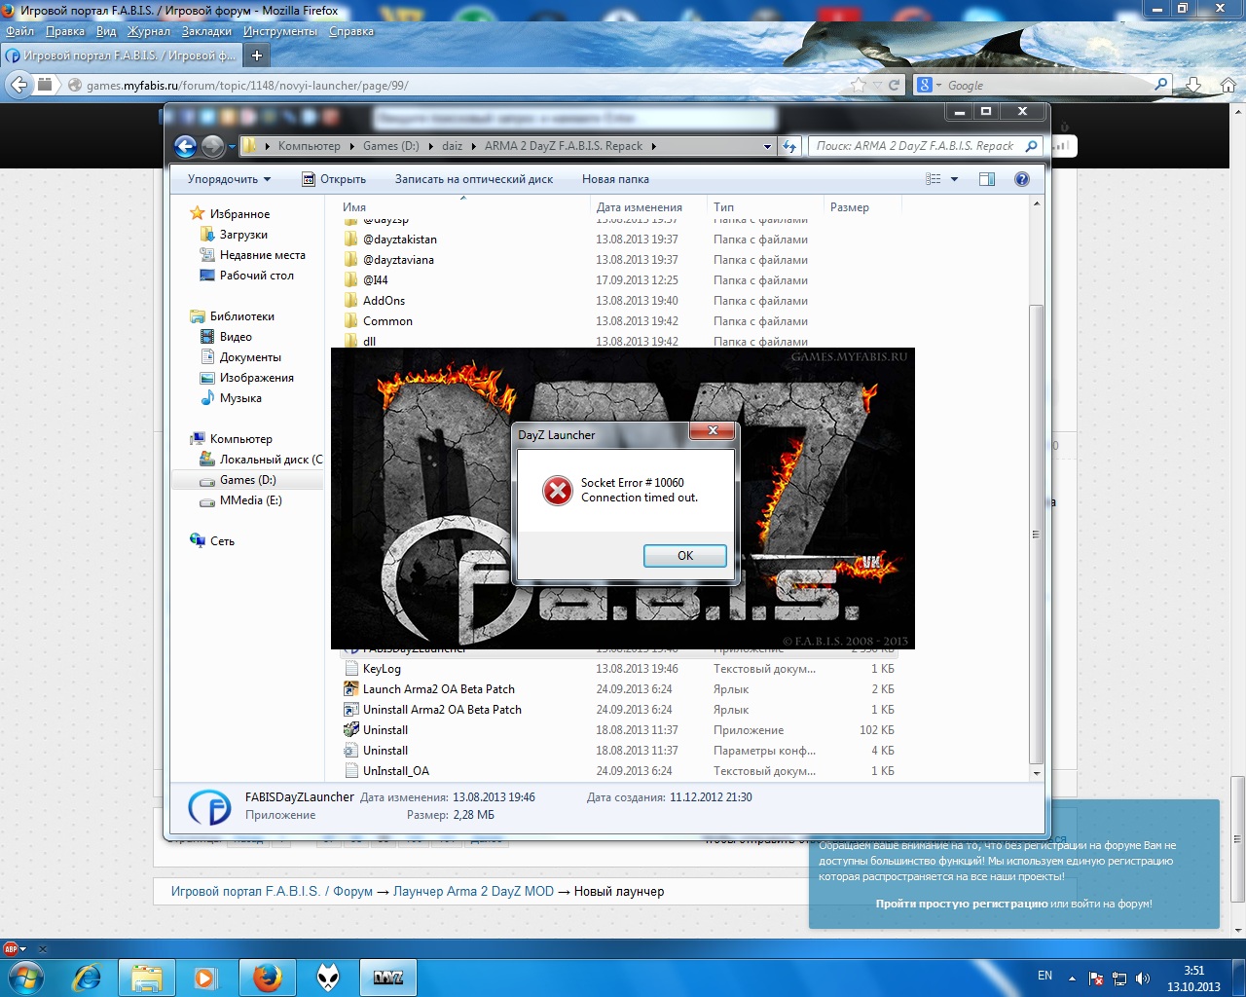This screenshot has width=1246, height=997.
Task: Open the Firefox Вид menu
Action: (x=106, y=31)
